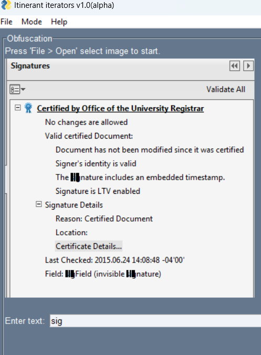The width and height of the screenshot is (261, 355).
Task: Select Signer's identity is valid row
Action: 96,163
